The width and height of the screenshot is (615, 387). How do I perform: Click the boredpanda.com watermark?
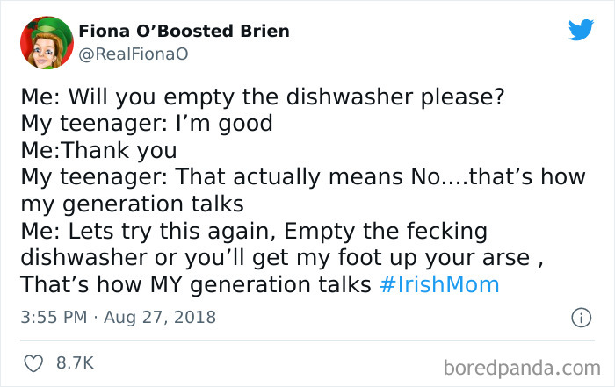[522, 369]
